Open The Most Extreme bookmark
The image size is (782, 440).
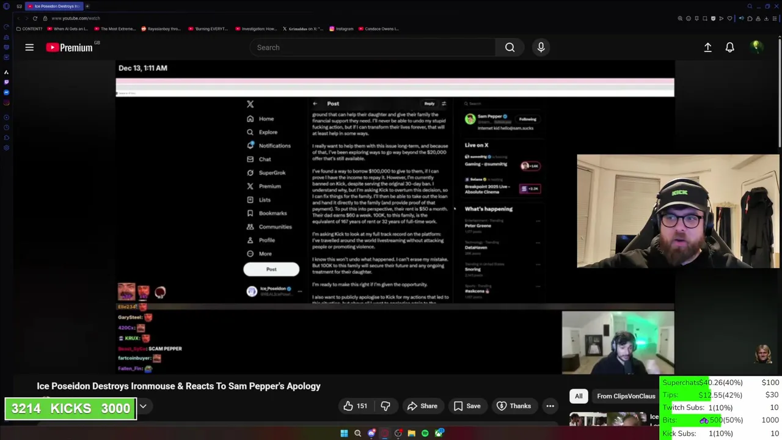[114, 29]
